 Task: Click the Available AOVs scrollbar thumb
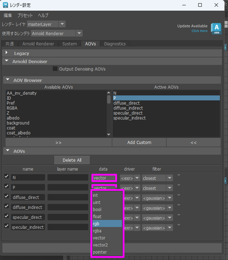click(109, 99)
